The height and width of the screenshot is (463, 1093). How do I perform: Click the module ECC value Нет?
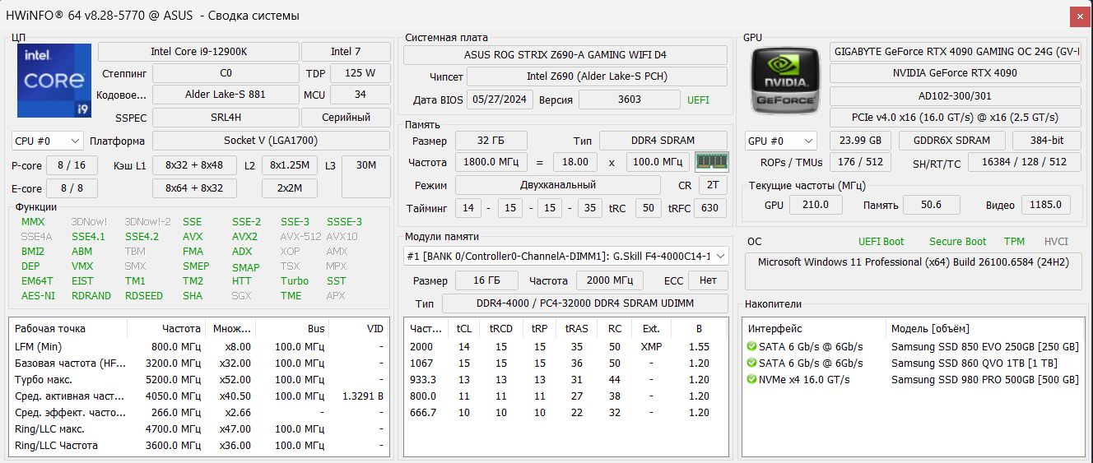[708, 280]
